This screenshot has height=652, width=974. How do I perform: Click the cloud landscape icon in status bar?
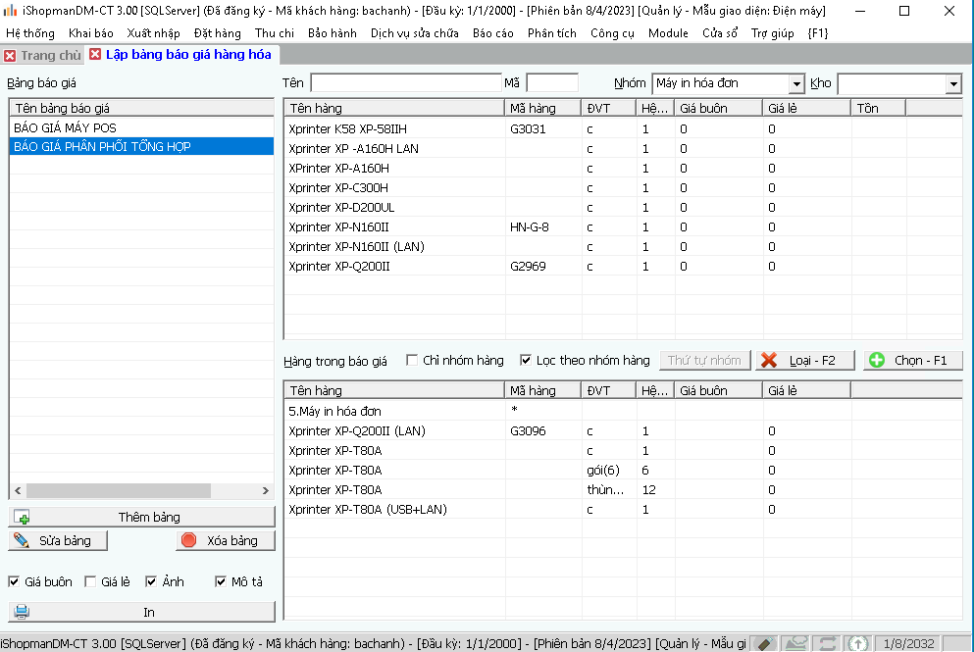(796, 643)
